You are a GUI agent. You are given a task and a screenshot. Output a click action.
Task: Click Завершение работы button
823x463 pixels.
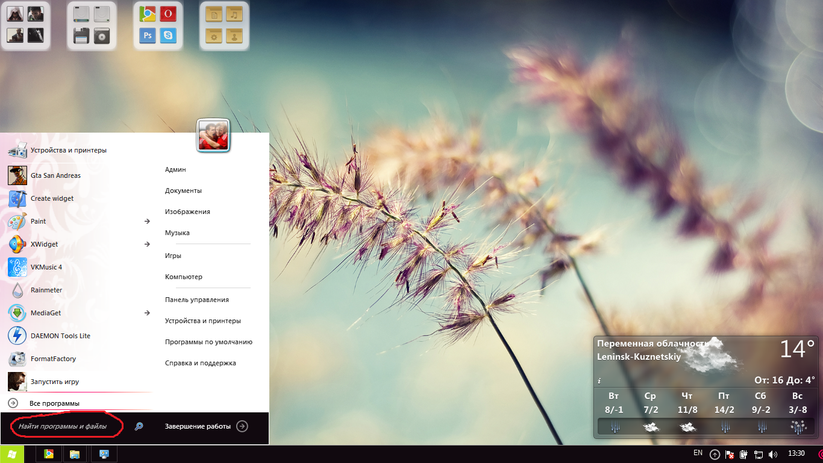(198, 426)
